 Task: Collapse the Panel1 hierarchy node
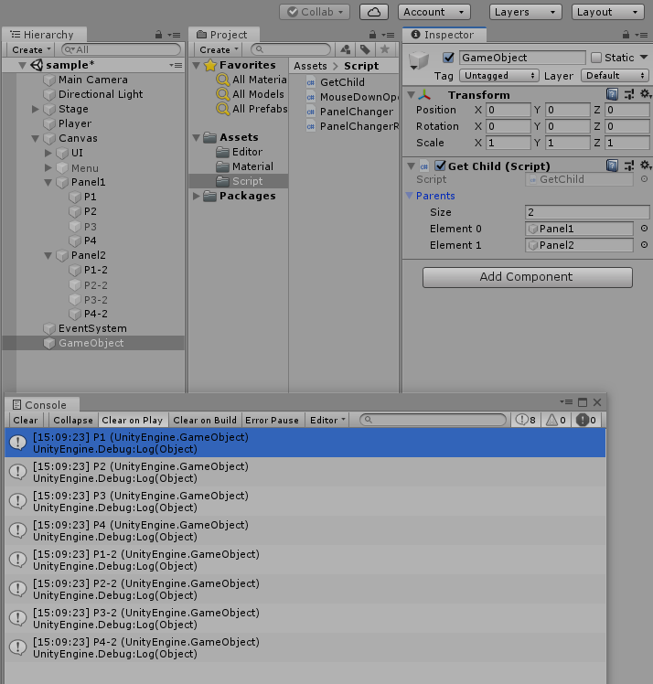click(49, 182)
